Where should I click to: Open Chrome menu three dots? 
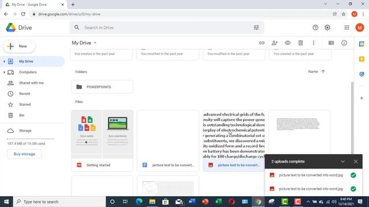363,14
